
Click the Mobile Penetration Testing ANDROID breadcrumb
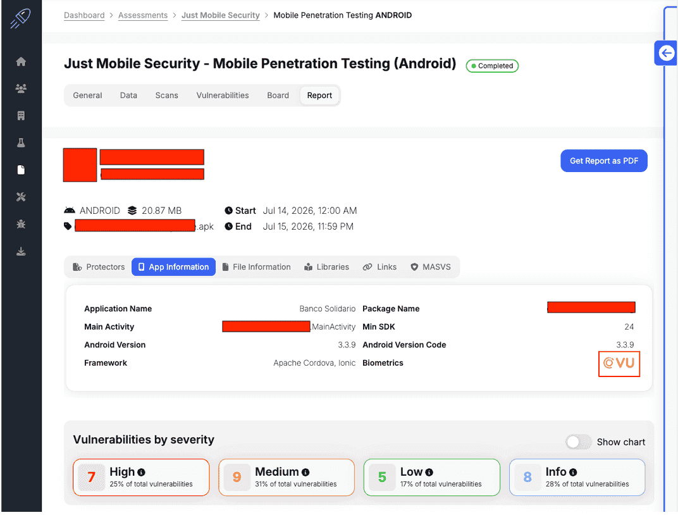click(342, 15)
